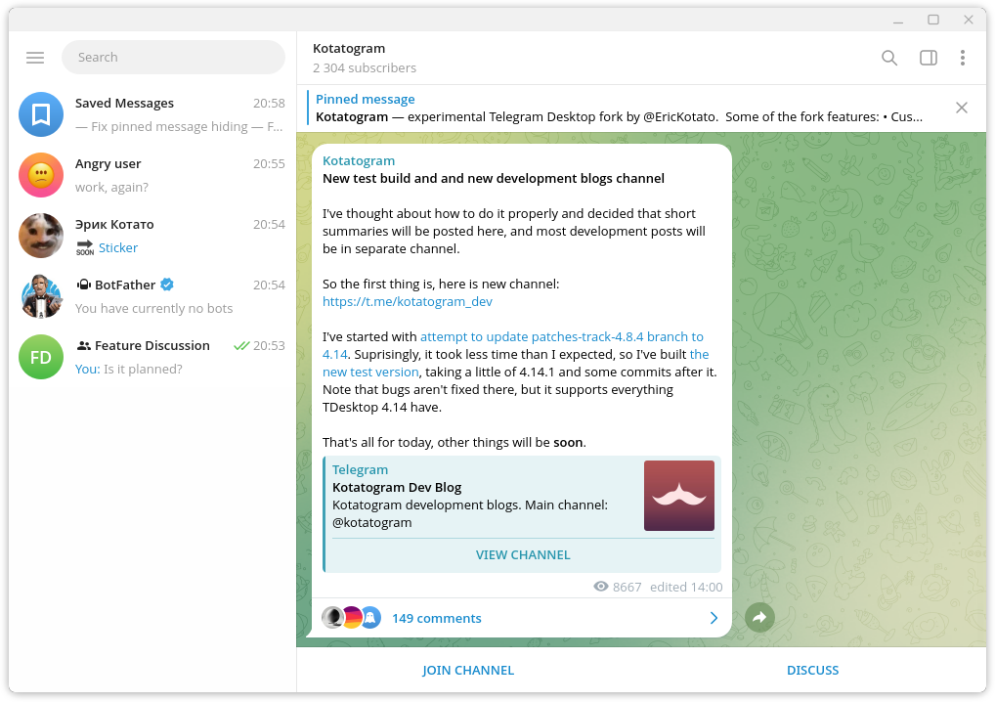Select the Angry user conversation
This screenshot has height=702, width=995.
coord(156,175)
